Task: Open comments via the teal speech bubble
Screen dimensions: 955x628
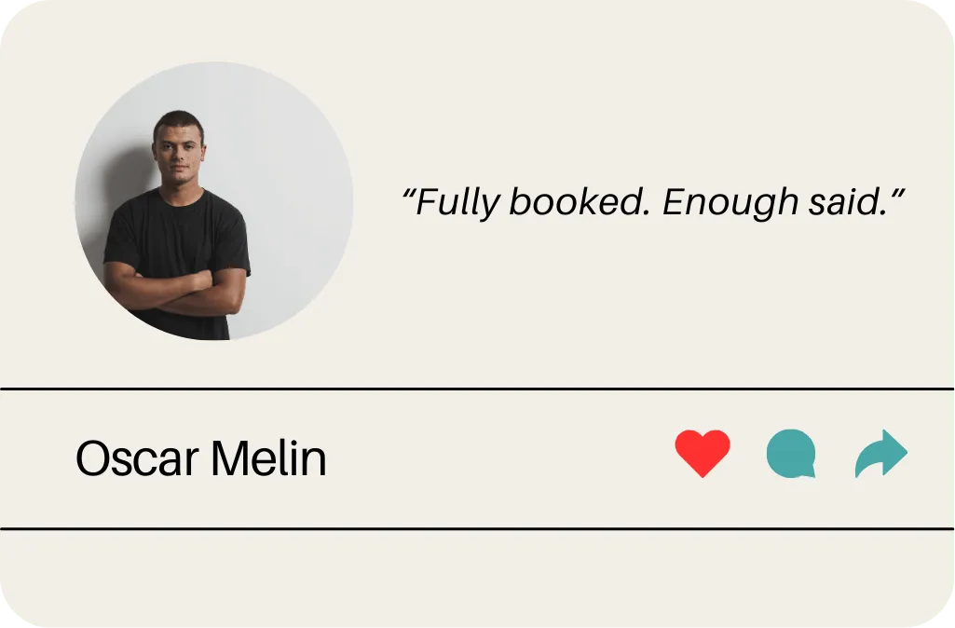Action: pyautogui.click(x=791, y=454)
